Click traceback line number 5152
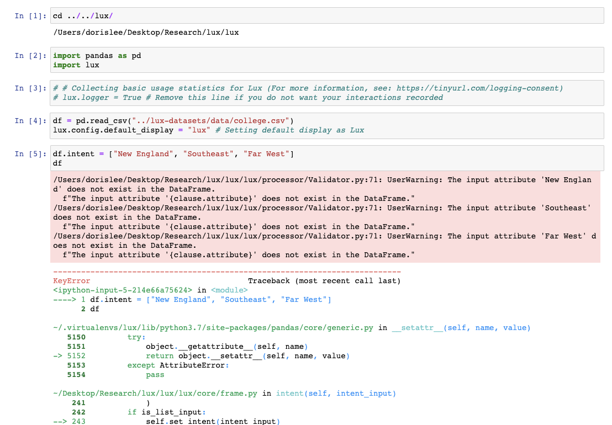 coord(76,356)
